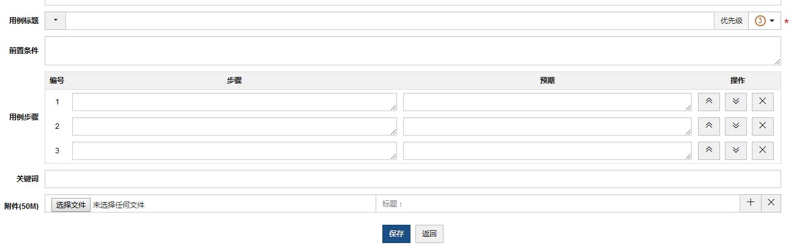Delete step 1 using X icon
The height and width of the screenshot is (251, 802).
tap(762, 102)
